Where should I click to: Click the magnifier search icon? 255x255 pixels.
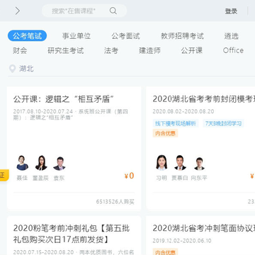pos(113,11)
